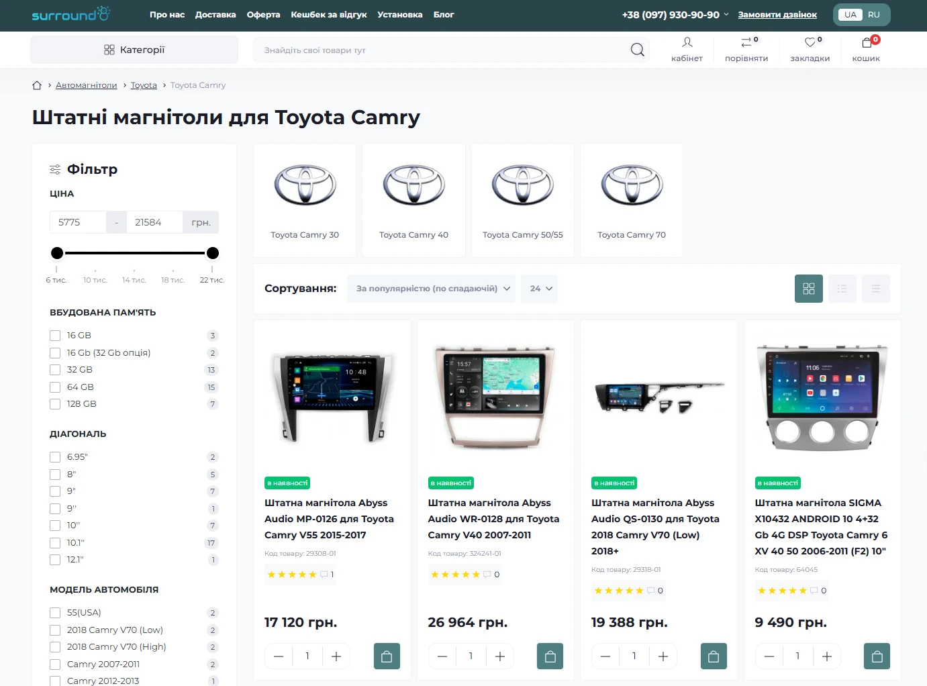Expand the phone number dropdown arrow
The width and height of the screenshot is (927, 686).
point(726,14)
